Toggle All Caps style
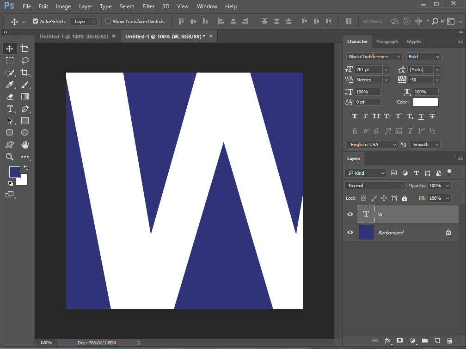The width and height of the screenshot is (466, 349). (376, 116)
